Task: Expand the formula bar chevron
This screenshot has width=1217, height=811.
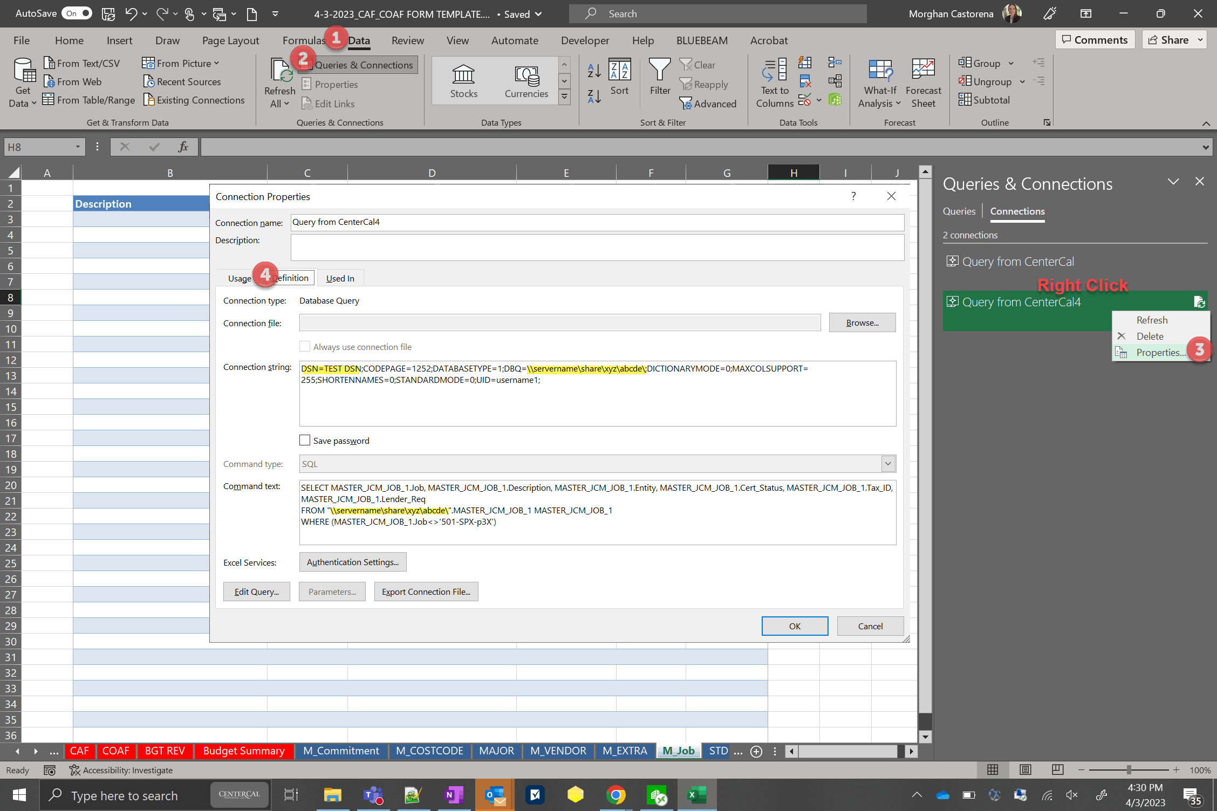Action: click(1205, 147)
